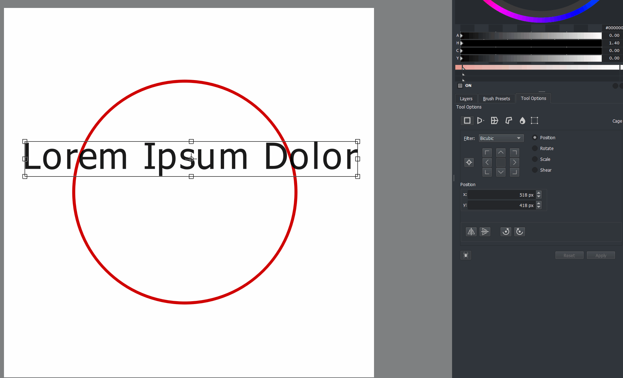Increment the x position stepper arrow
This screenshot has height=378, width=623.
[539, 193]
